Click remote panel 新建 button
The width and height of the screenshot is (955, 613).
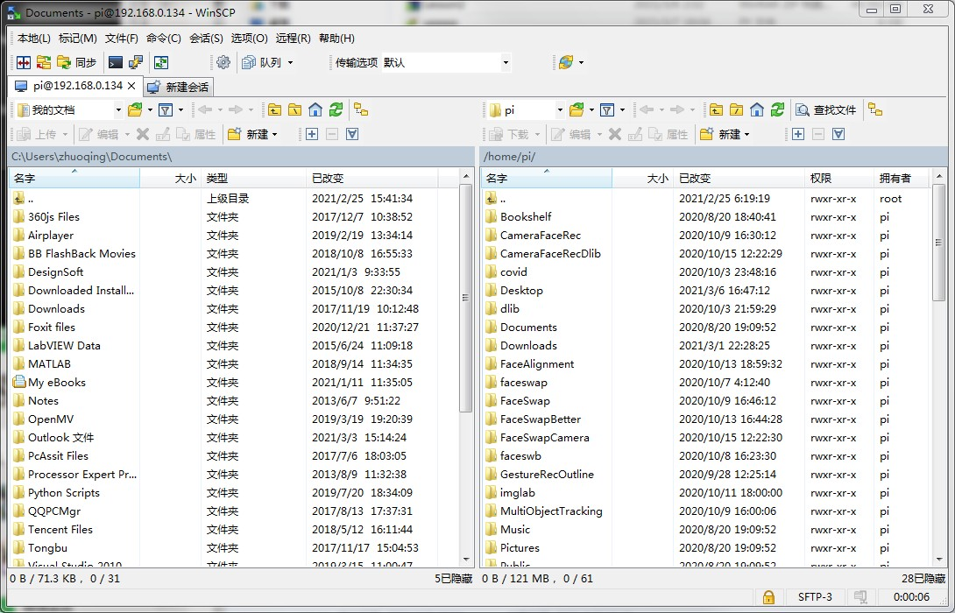click(720, 135)
